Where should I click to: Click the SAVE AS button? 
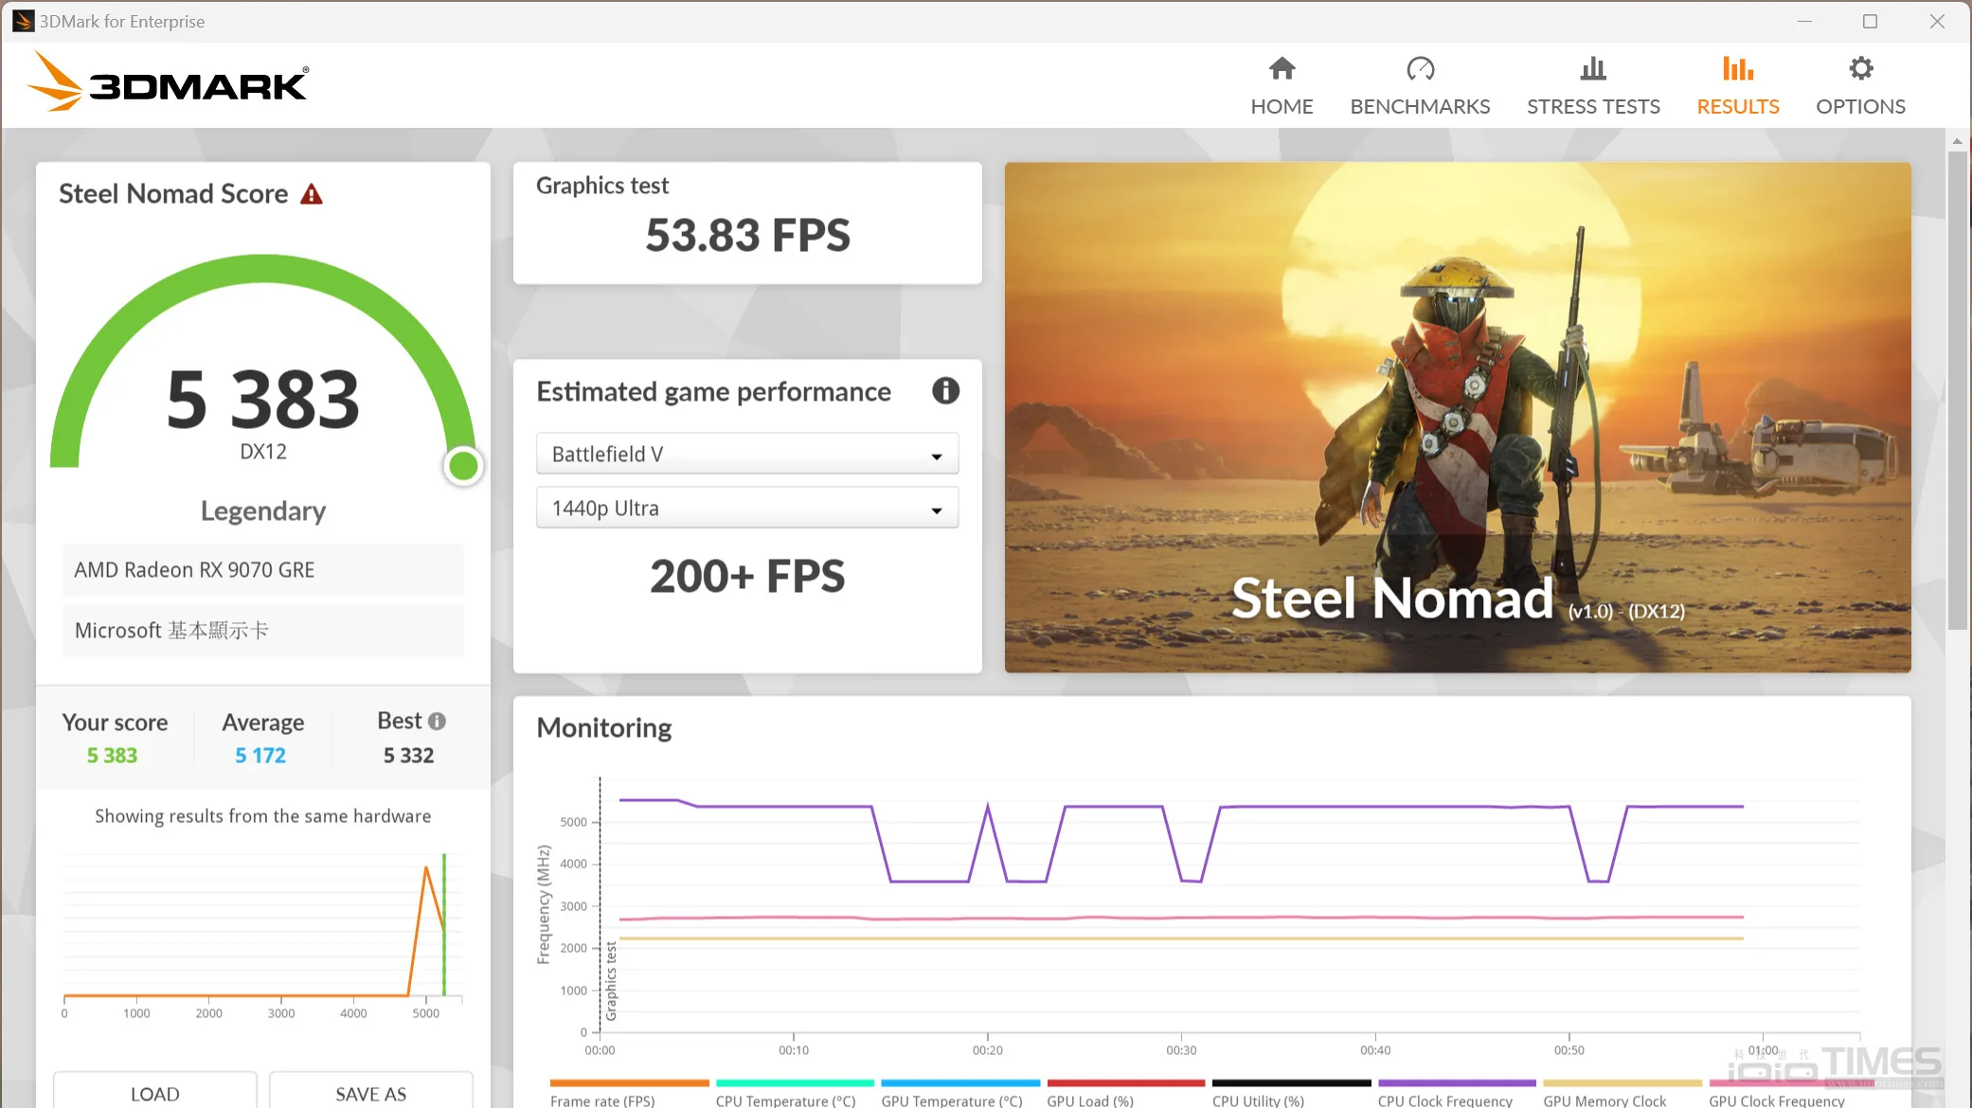[x=371, y=1092]
